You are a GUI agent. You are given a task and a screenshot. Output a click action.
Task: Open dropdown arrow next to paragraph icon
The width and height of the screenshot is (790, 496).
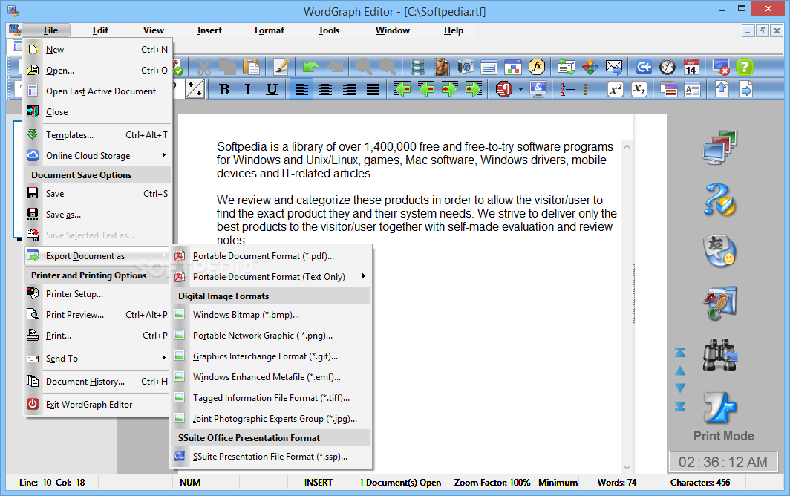(x=520, y=90)
